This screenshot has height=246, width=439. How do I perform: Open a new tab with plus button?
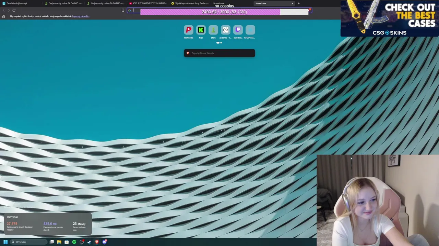(x=299, y=3)
